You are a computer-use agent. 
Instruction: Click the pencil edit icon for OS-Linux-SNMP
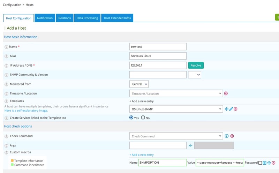tap(231, 109)
